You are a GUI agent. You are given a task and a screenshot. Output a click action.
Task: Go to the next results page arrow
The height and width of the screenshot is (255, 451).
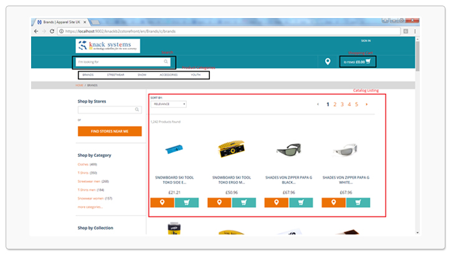pyautogui.click(x=366, y=104)
